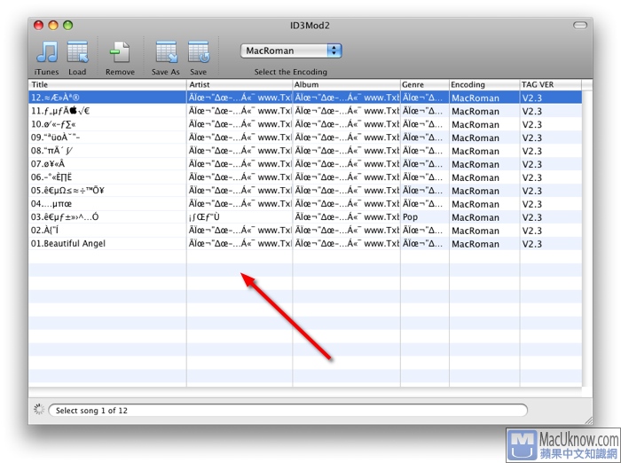Select the song row starting with 12.

click(305, 98)
